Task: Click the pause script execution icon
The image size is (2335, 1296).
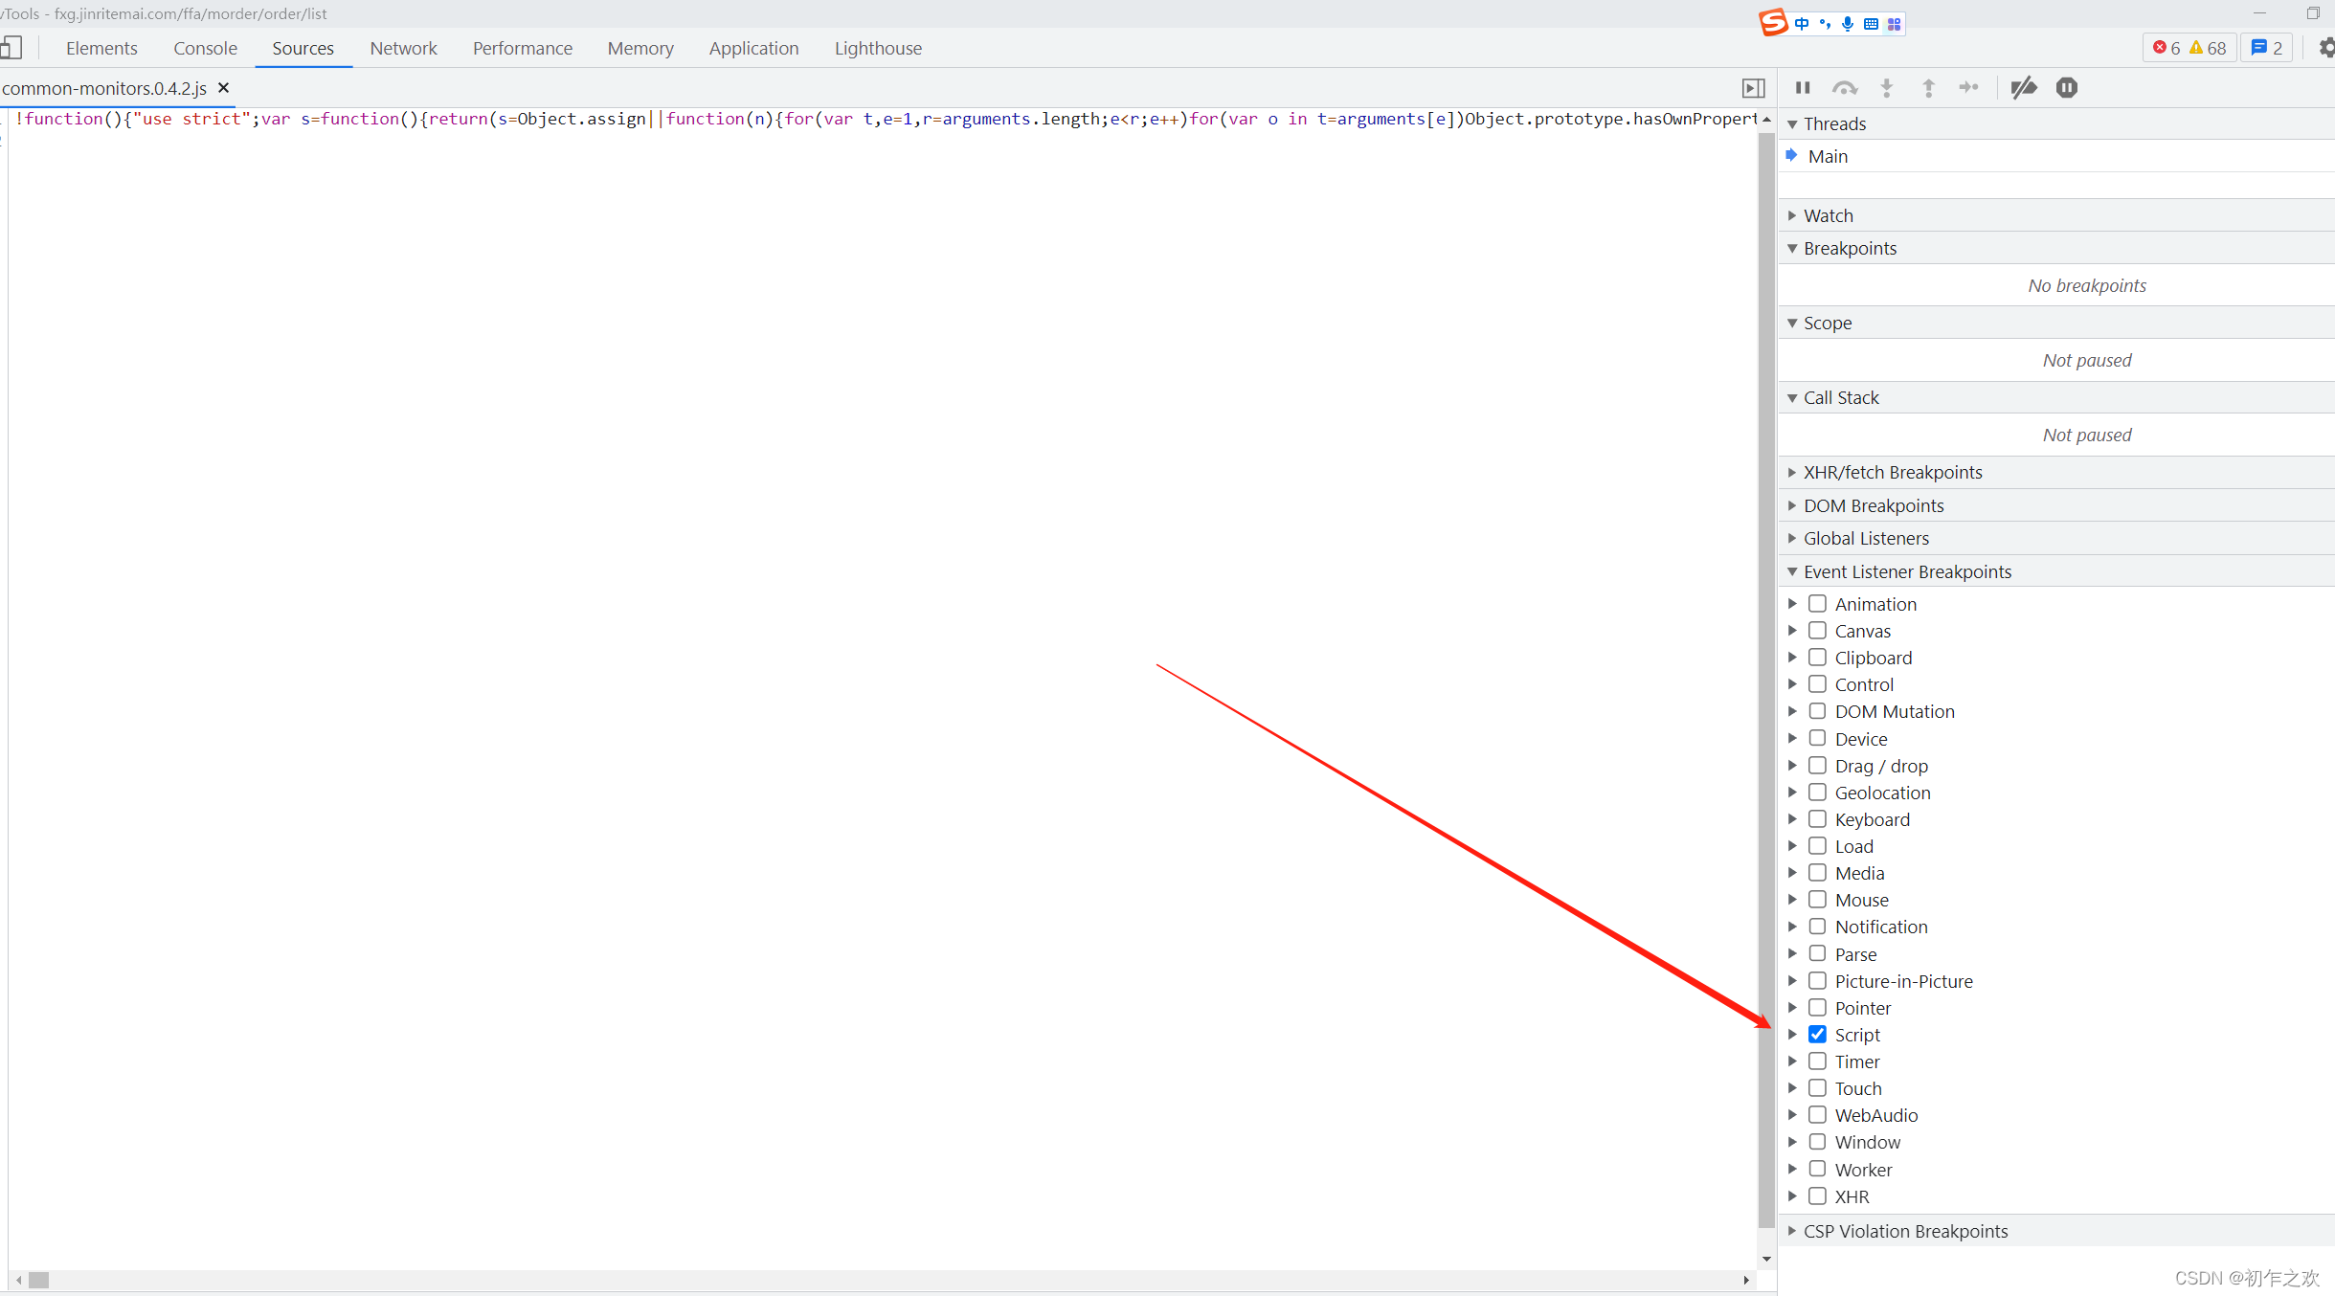Action: click(1803, 88)
